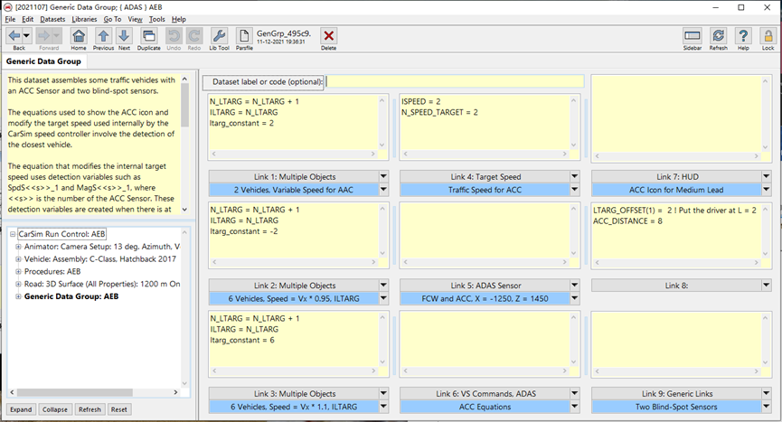Open dropdown for ACC Icon for Medium Lead

[766, 190]
